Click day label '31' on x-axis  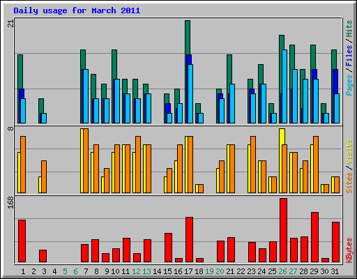[x=335, y=271]
